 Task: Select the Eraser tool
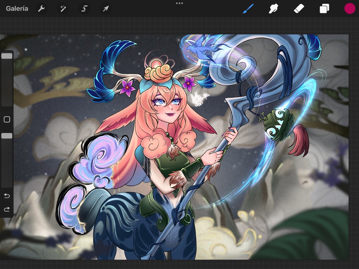click(x=299, y=9)
